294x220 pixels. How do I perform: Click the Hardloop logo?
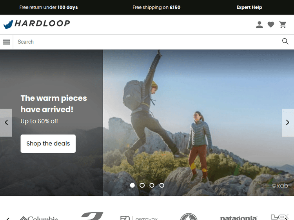point(37,24)
